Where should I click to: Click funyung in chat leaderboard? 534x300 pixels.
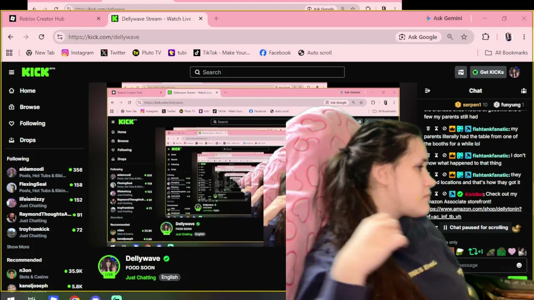[509, 105]
